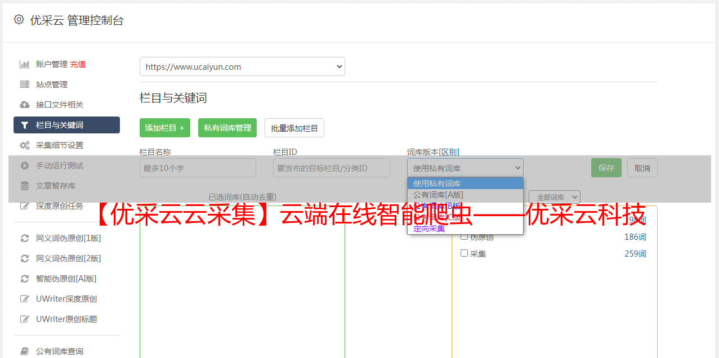The height and width of the screenshot is (358, 719).
Task: Choose 使用私有词库 from the dropdown list
Action: (x=465, y=184)
